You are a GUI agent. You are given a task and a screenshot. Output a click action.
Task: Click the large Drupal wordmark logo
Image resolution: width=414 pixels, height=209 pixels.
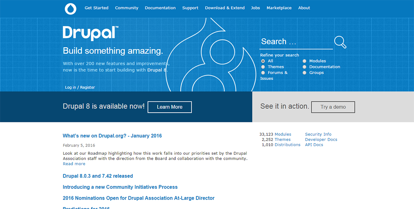(91, 33)
